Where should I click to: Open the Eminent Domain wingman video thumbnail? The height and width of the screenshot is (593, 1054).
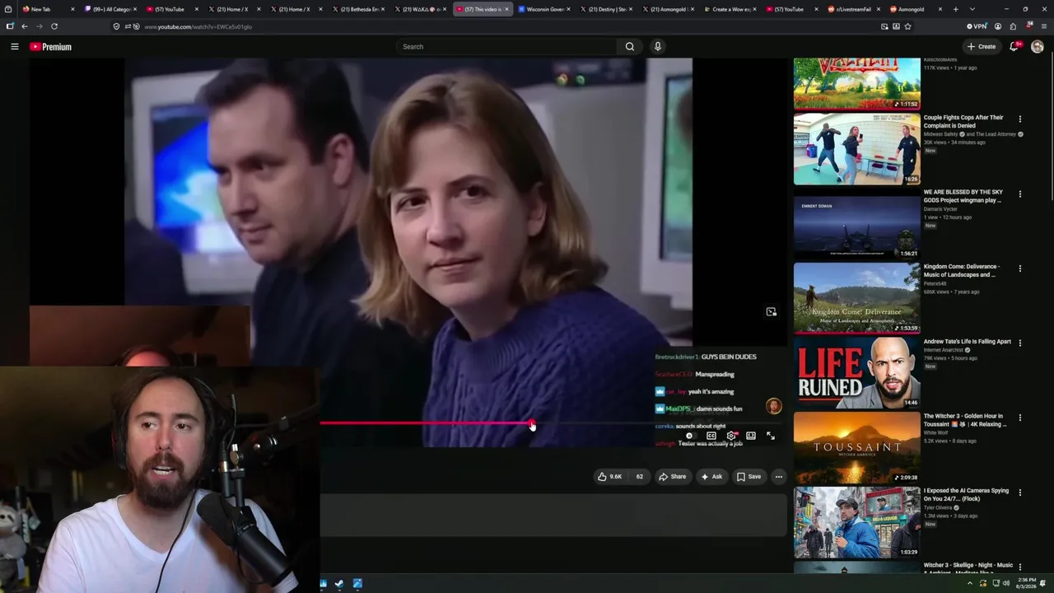[856, 223]
